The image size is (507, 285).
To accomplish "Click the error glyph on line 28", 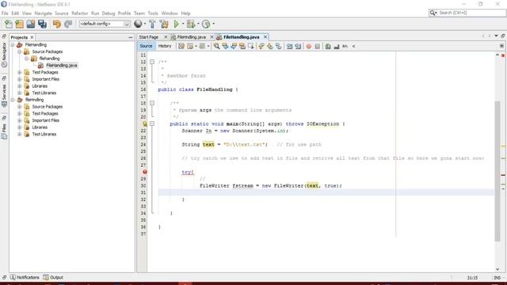I will coord(144,172).
